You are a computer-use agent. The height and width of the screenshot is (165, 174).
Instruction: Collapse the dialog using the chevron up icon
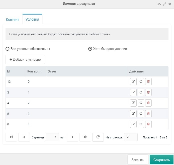(x=159, y=4)
